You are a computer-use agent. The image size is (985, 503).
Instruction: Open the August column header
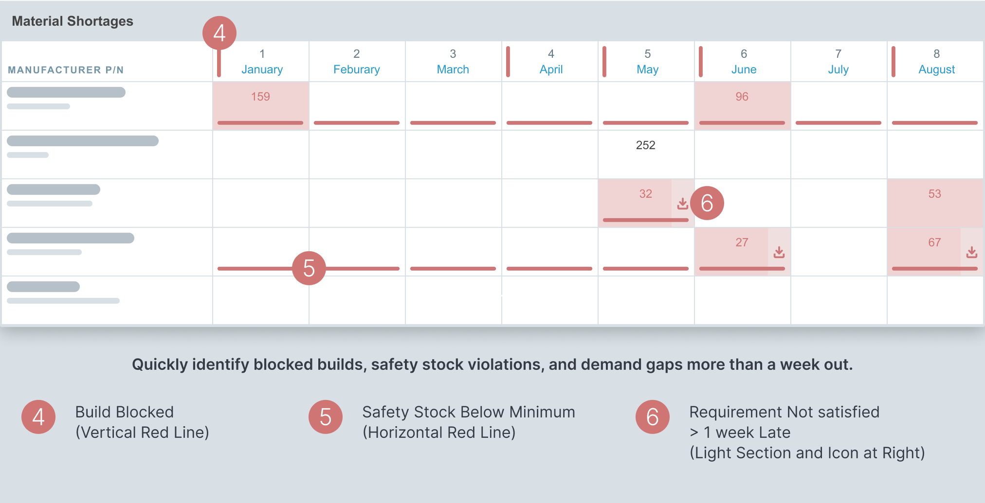click(x=936, y=62)
